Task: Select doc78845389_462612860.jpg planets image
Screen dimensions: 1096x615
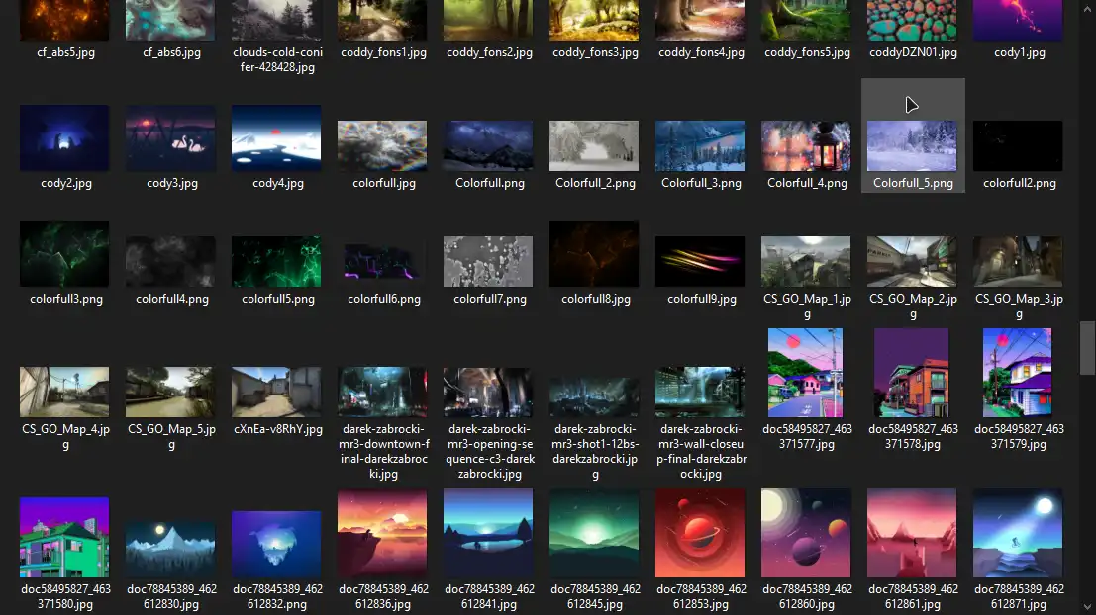Action: pos(806,533)
